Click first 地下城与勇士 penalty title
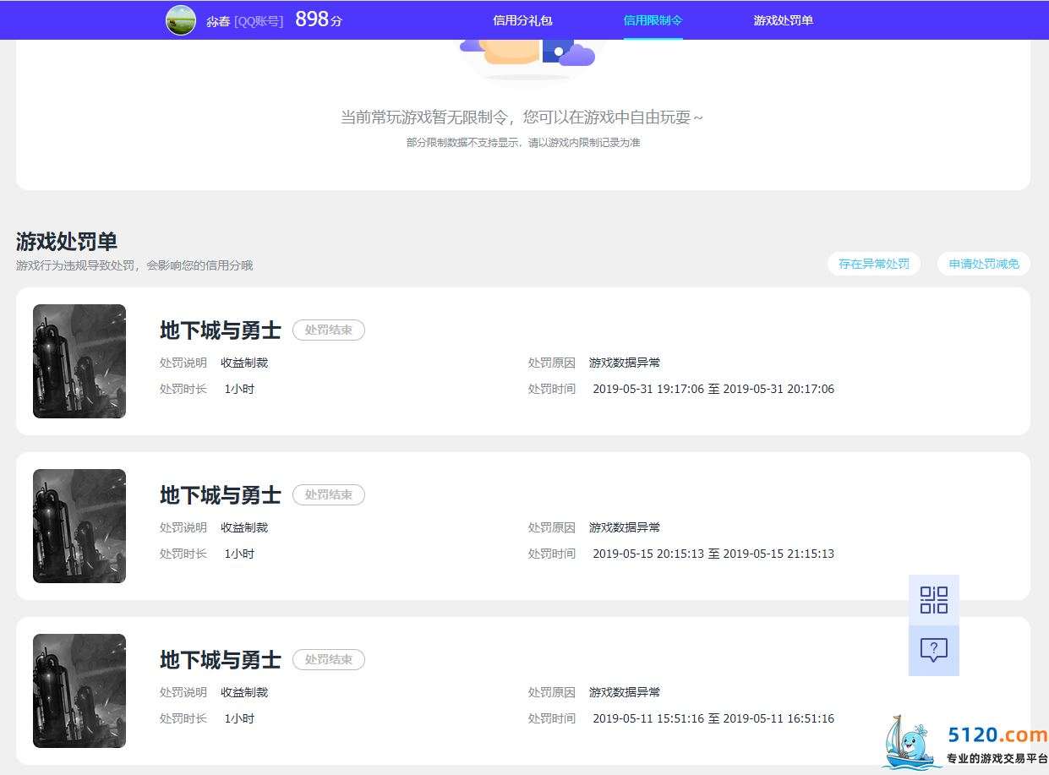Screen dimensions: 1049x775 tap(221, 330)
